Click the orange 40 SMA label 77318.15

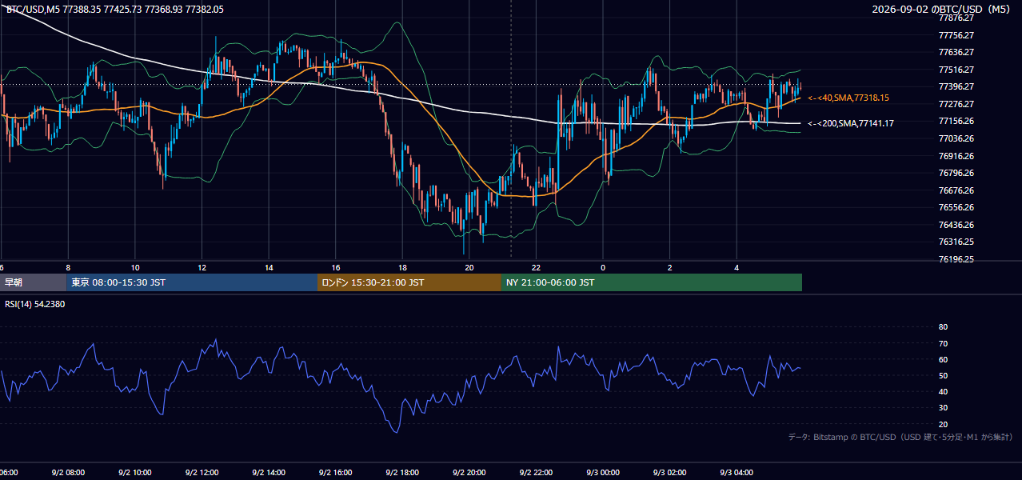tap(848, 98)
